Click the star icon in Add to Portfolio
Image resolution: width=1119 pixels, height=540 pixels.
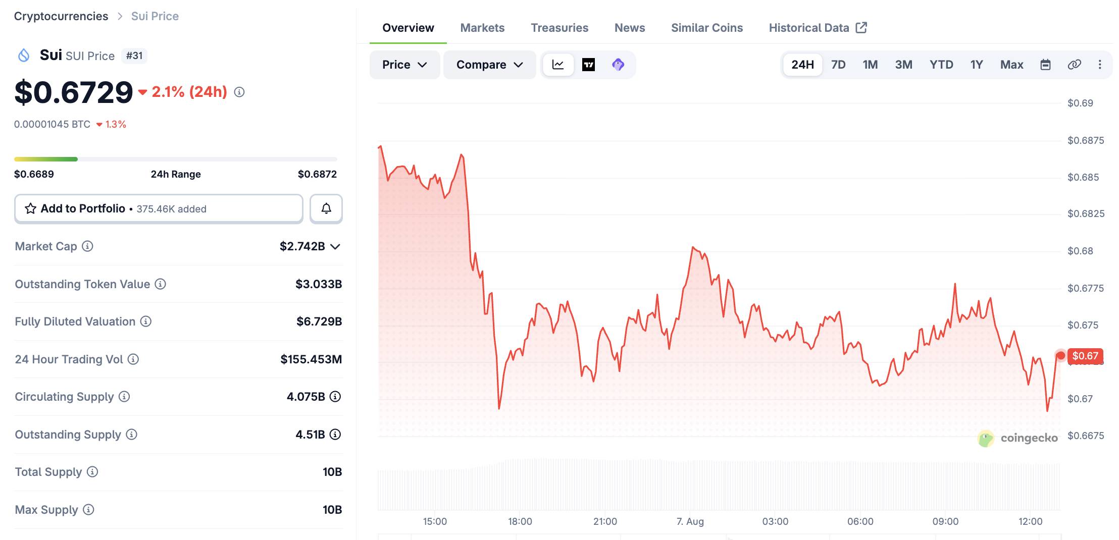pyautogui.click(x=30, y=208)
